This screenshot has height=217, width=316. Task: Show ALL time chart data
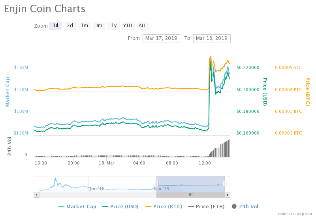click(143, 26)
